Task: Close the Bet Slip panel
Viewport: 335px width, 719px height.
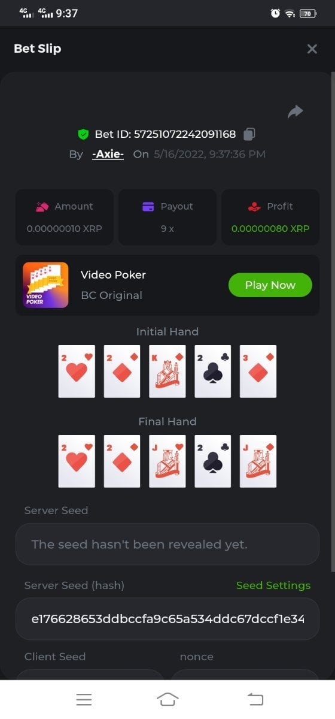Action: (x=312, y=49)
